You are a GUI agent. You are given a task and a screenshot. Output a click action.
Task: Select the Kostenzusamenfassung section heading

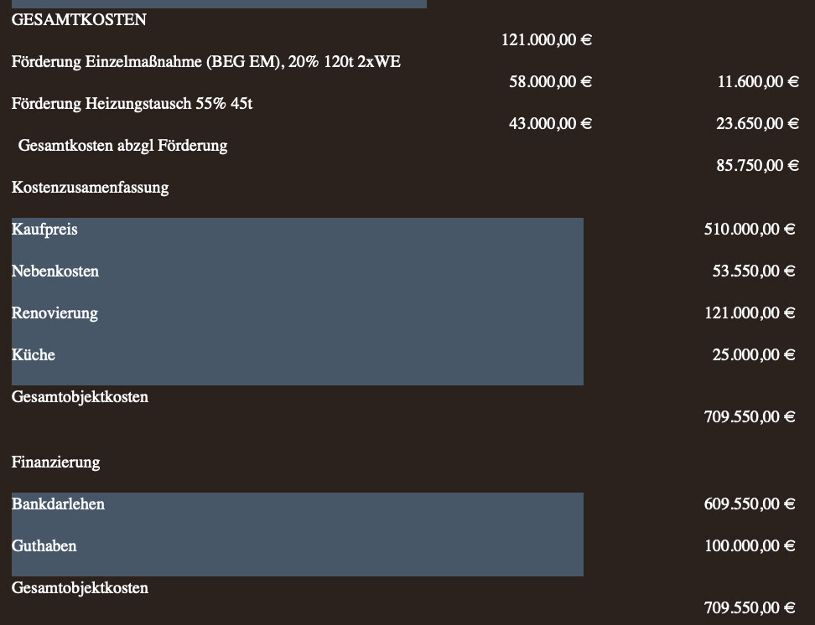click(90, 188)
